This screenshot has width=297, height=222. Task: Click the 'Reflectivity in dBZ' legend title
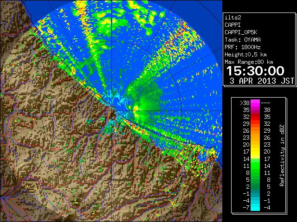(282, 155)
